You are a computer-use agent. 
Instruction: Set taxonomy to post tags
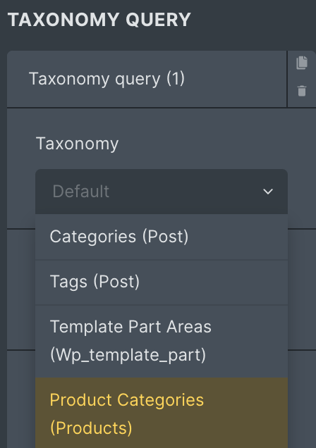(162, 282)
